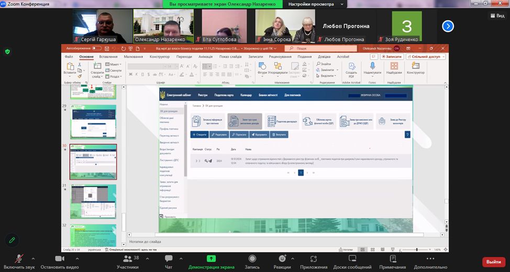Toggle the PowerPoint AutoSave switch

click(x=96, y=48)
